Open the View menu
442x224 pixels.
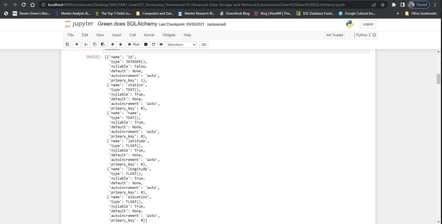(100, 35)
